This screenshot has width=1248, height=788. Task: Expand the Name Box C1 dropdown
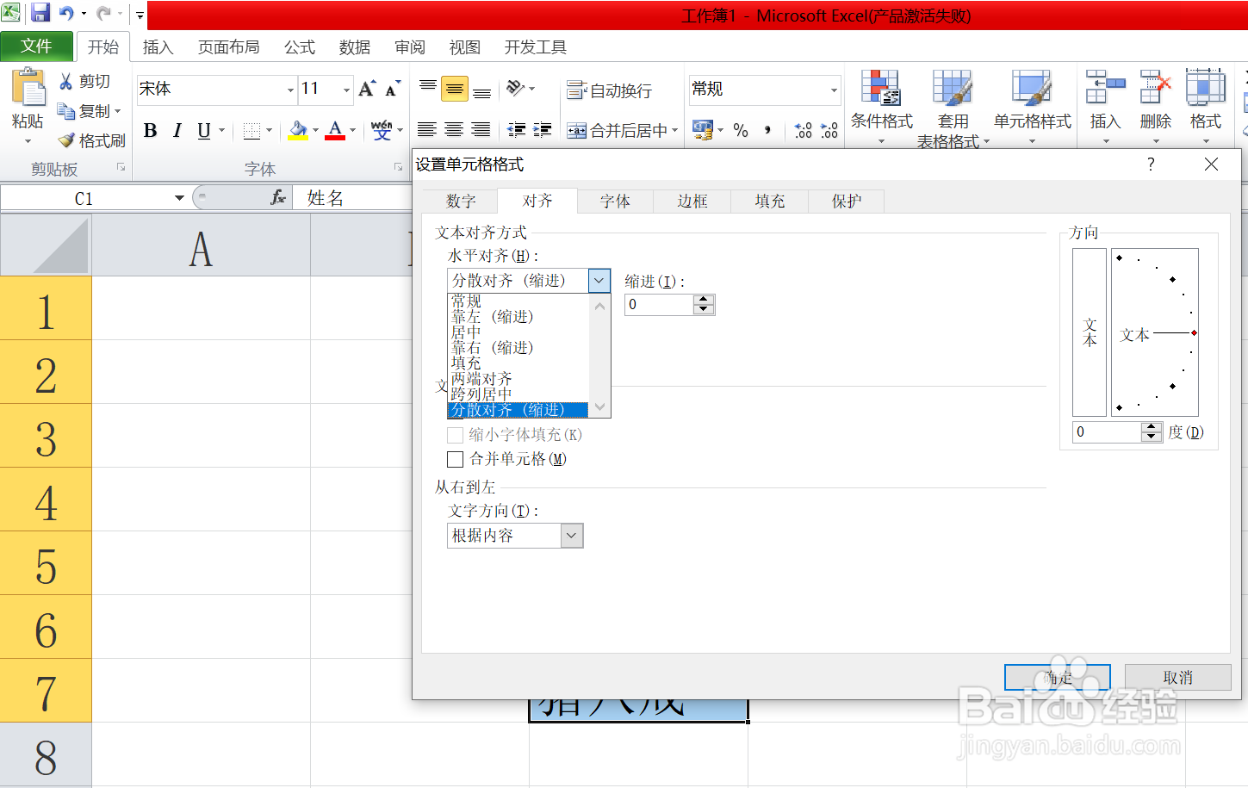pyautogui.click(x=179, y=198)
